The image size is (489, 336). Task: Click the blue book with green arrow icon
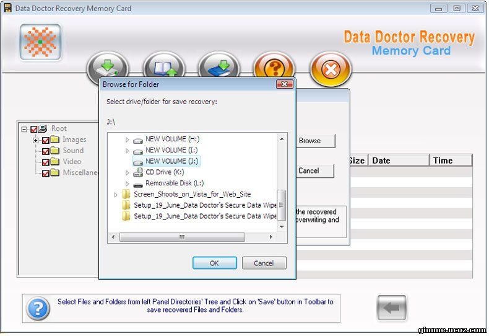coord(219,66)
